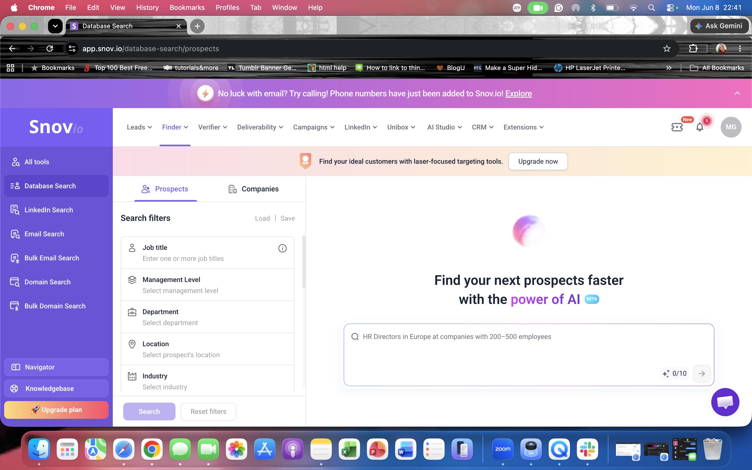This screenshot has width=752, height=470.
Task: Click the search filters panel scrollbar
Action: pos(304,261)
